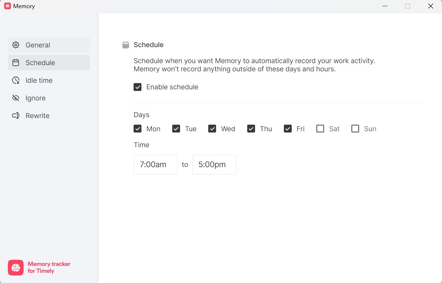Click the General settings gear icon

point(15,45)
